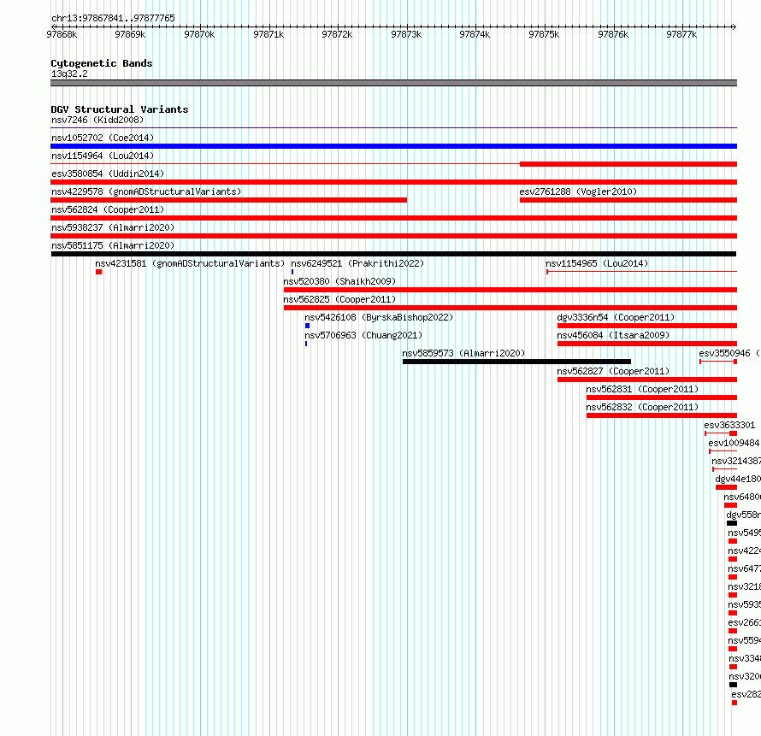This screenshot has width=761, height=736.
Task: Click the nsv520380 (Shaikh2009) label
Action: (339, 281)
